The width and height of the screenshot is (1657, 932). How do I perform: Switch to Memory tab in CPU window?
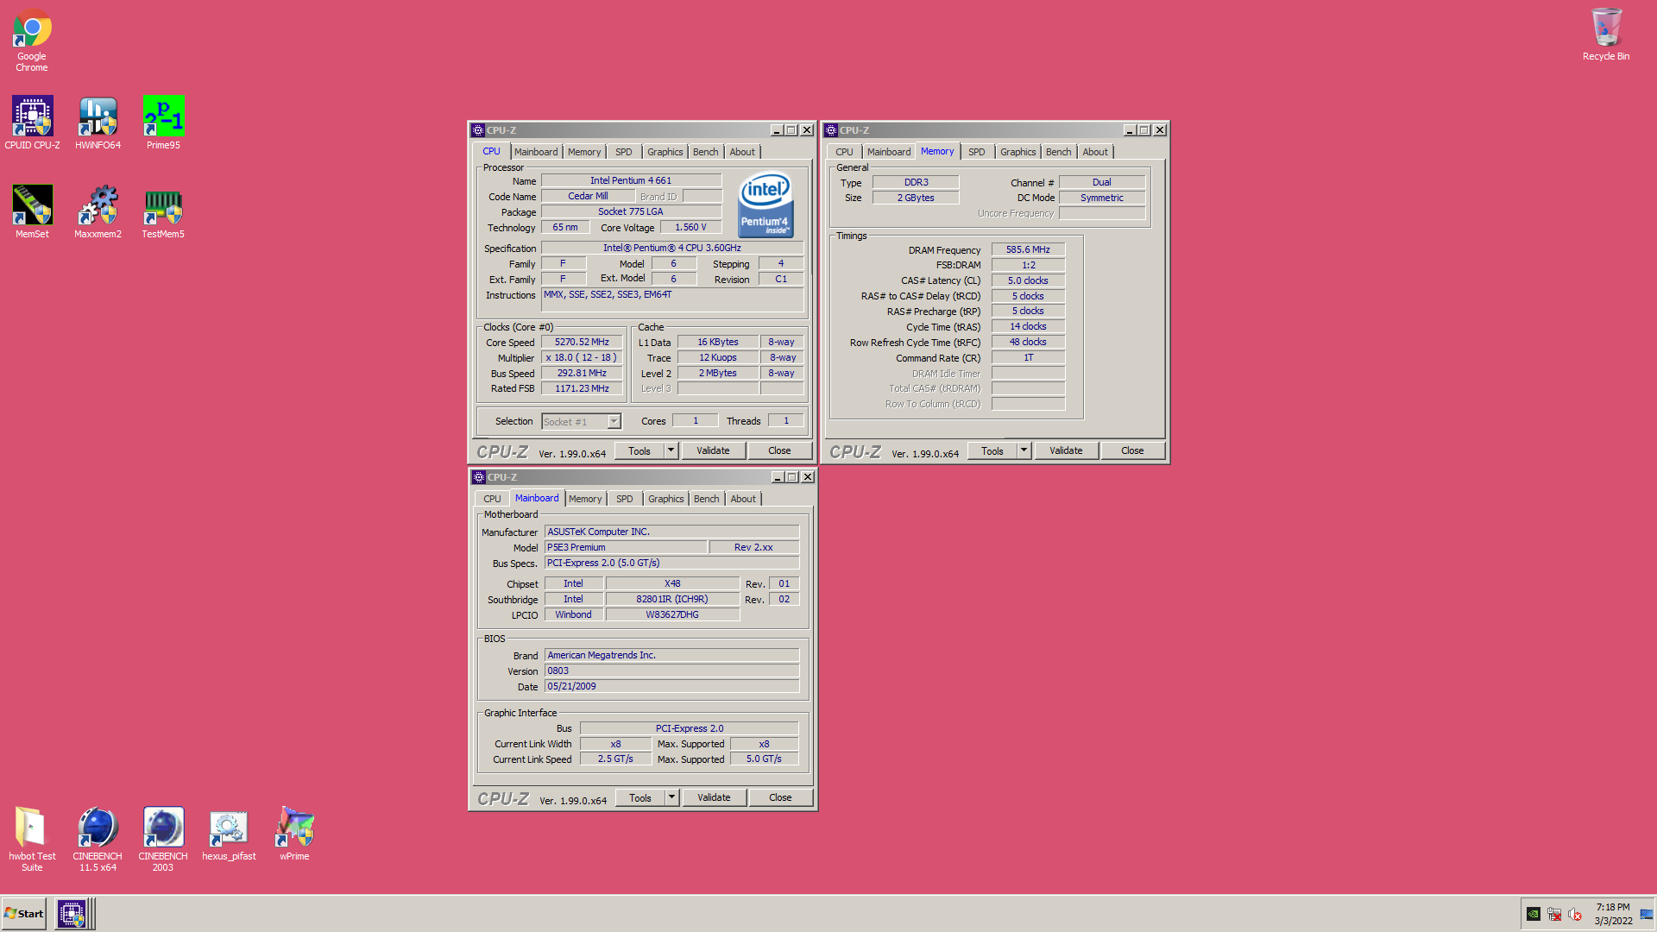click(x=584, y=152)
